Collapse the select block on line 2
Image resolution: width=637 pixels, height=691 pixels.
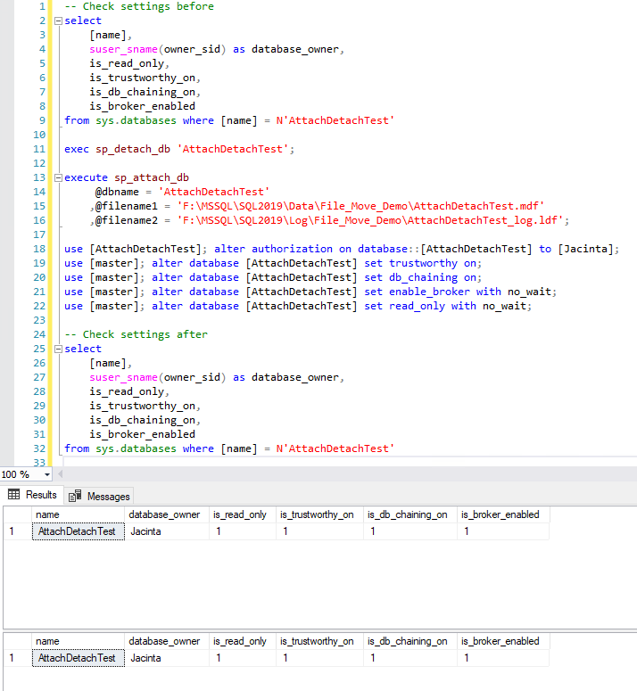coord(58,21)
